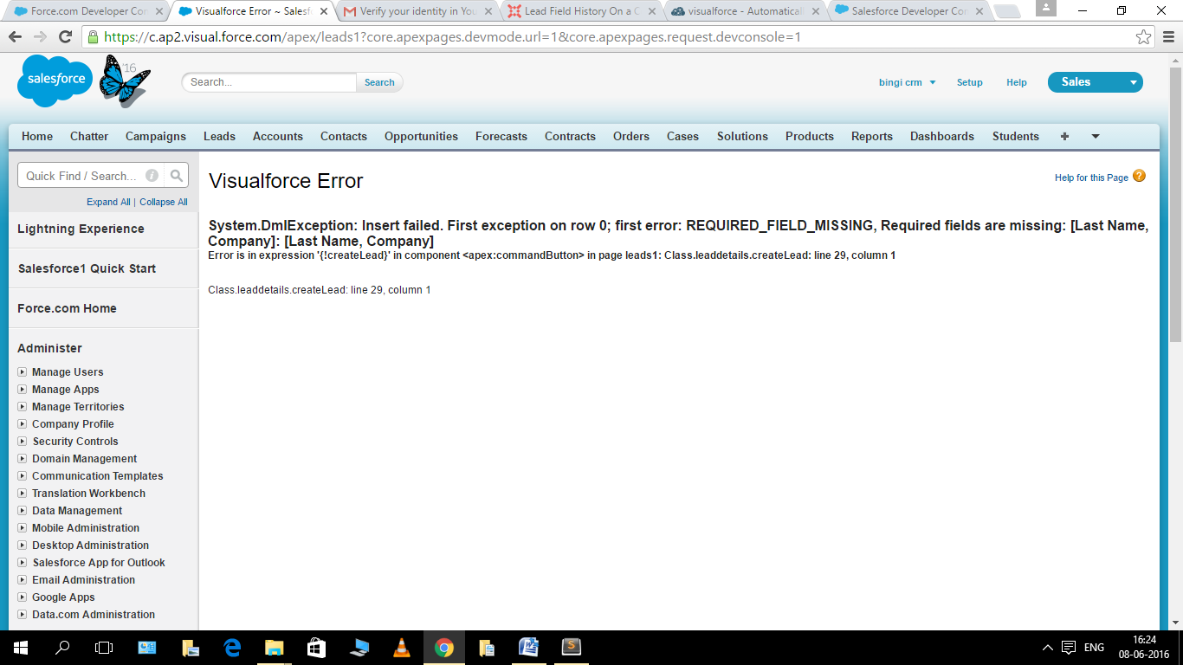1183x665 pixels.
Task: Click the Salesforce cloud logo
Action: [x=55, y=80]
